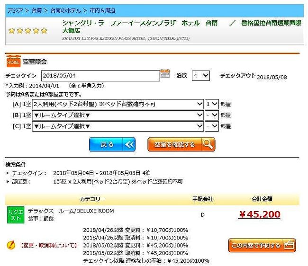Click the ¥45,200 total price link

click(x=260, y=214)
